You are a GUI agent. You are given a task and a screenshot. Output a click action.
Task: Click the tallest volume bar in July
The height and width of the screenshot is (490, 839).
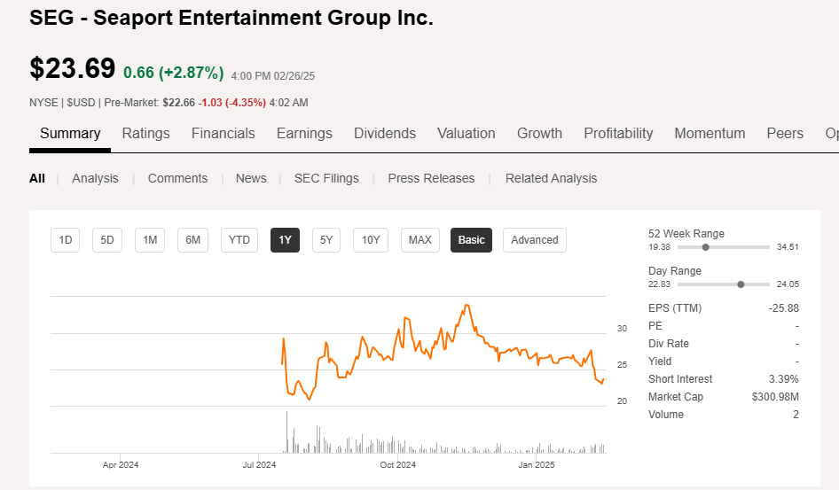tap(286, 432)
